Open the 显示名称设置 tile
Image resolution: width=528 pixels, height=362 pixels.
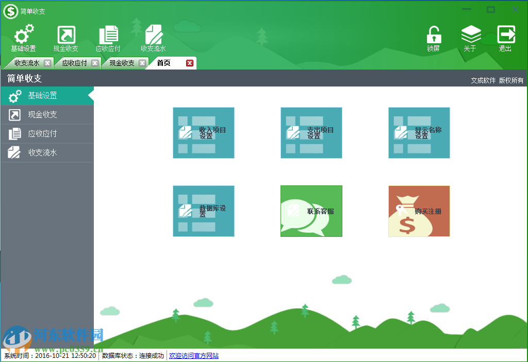click(419, 133)
